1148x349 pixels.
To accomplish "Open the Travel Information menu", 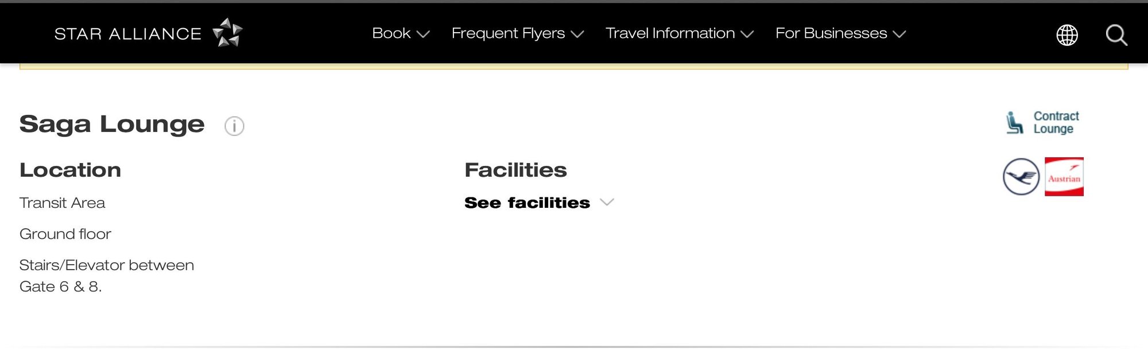I will [x=670, y=33].
